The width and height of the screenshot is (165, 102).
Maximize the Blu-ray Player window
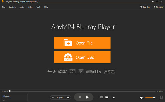point(157,1)
